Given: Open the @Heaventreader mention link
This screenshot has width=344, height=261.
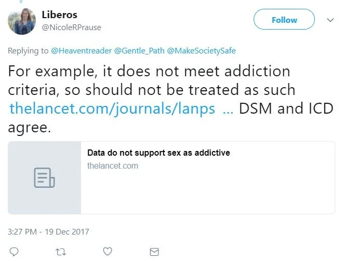Looking at the screenshot, I should coord(82,51).
